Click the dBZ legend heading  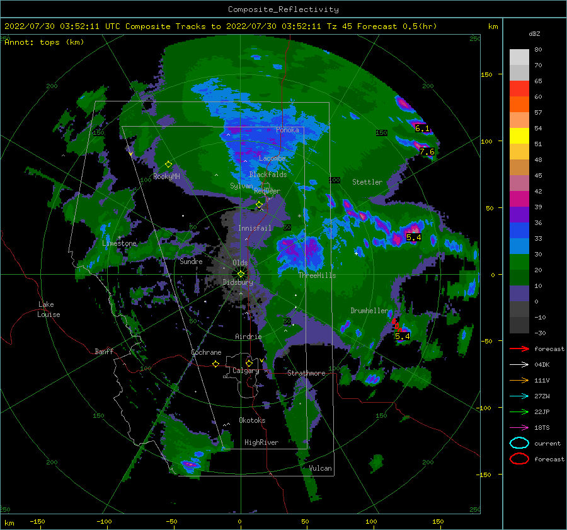point(534,33)
